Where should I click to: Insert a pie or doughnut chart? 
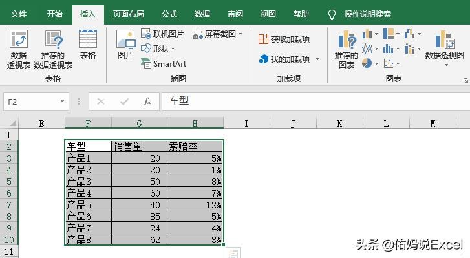click(x=367, y=63)
